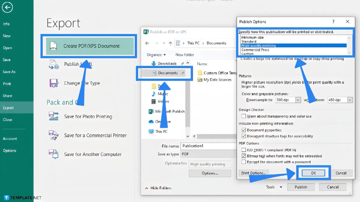Click the Create PDF/XPS Document icon

[53, 46]
